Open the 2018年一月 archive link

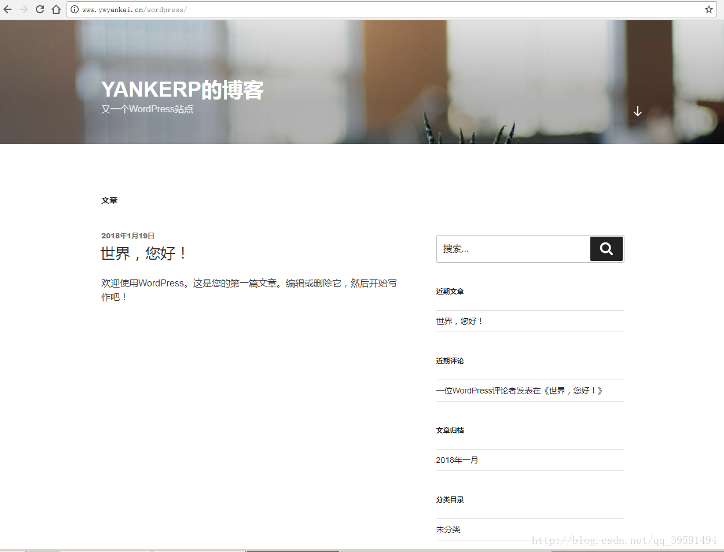coord(457,460)
